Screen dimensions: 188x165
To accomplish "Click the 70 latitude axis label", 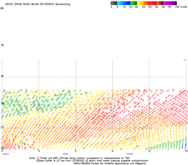I will [2, 149].
